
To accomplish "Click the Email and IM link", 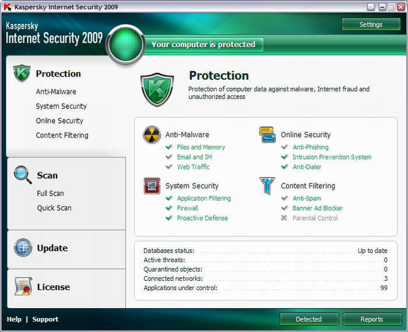I will [x=194, y=157].
